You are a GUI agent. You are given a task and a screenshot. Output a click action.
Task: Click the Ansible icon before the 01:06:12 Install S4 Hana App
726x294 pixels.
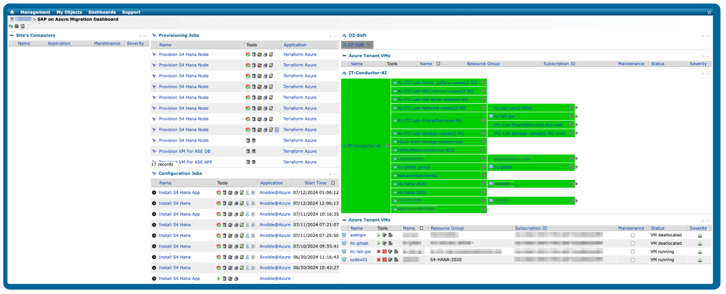pos(154,193)
